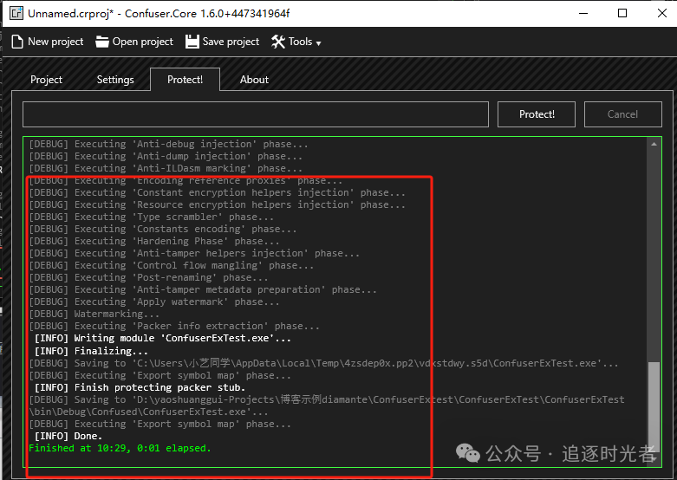Image resolution: width=677 pixels, height=480 pixels.
Task: Click the Open project folder icon
Action: pos(102,42)
